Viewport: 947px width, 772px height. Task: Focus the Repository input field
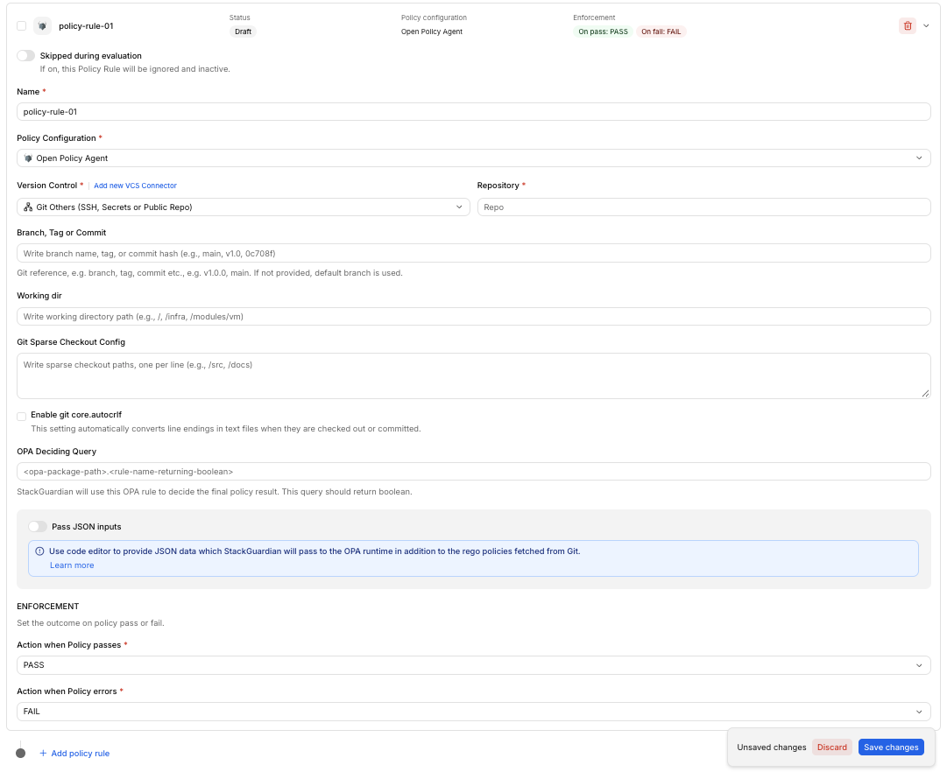[703, 207]
